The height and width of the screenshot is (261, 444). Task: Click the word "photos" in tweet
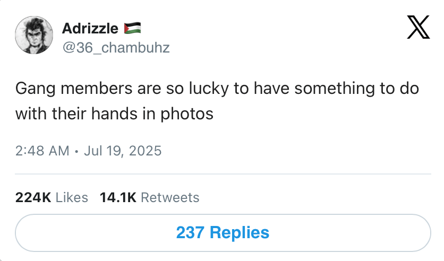pyautogui.click(x=187, y=114)
